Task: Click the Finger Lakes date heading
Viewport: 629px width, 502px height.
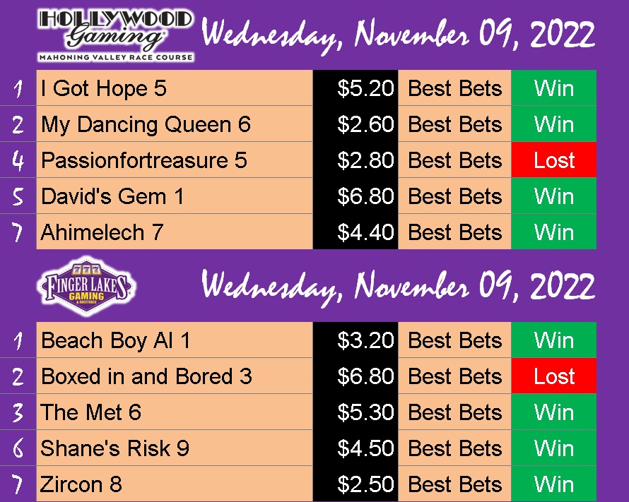Action: pos(398,287)
